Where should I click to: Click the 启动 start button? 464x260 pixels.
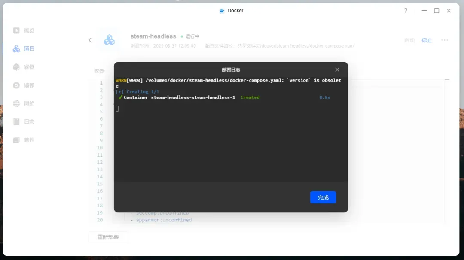click(x=409, y=40)
